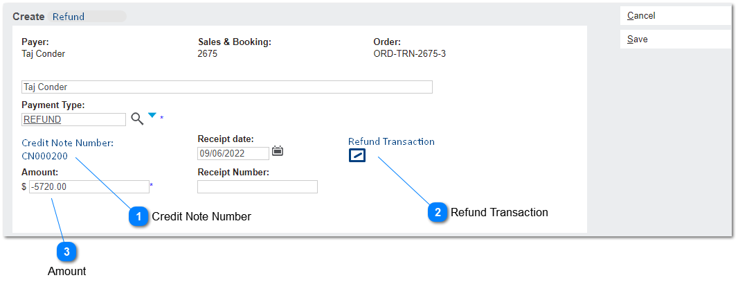This screenshot has height=289, width=738.
Task: Expand the Payment Type blue dropdown arrow
Action: click(x=152, y=115)
